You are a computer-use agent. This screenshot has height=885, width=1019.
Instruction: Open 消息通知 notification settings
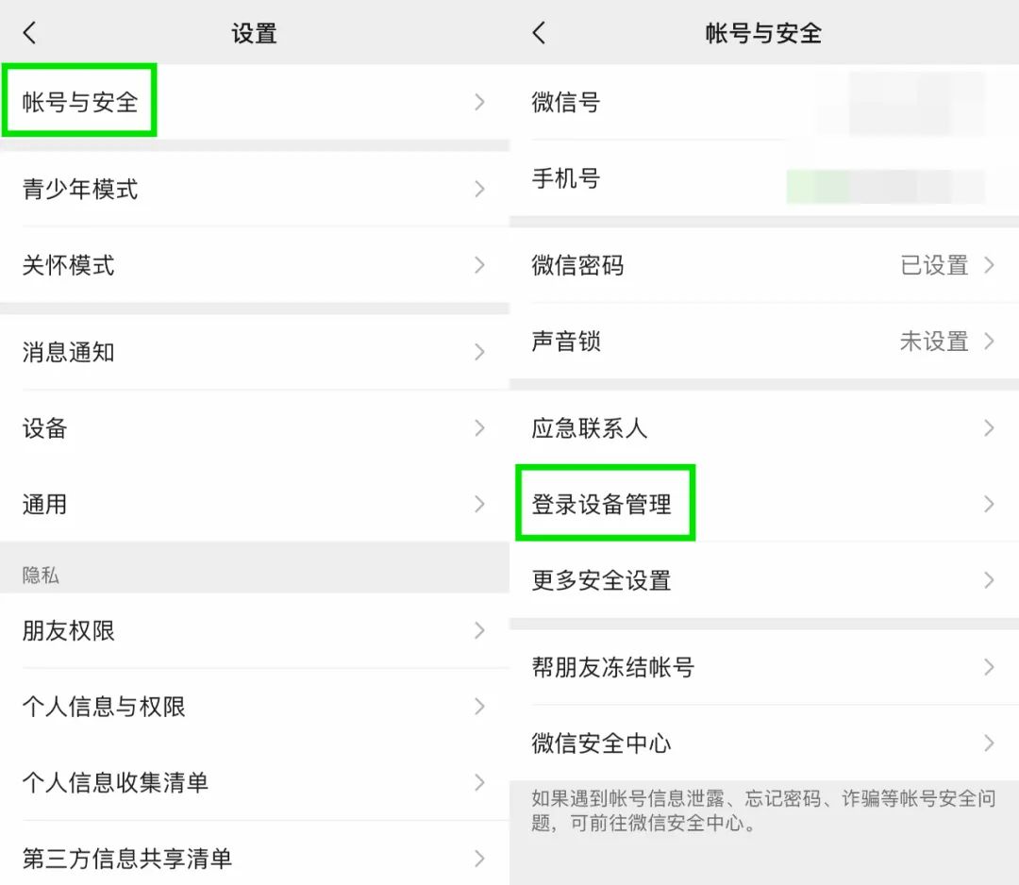pyautogui.click(x=255, y=352)
